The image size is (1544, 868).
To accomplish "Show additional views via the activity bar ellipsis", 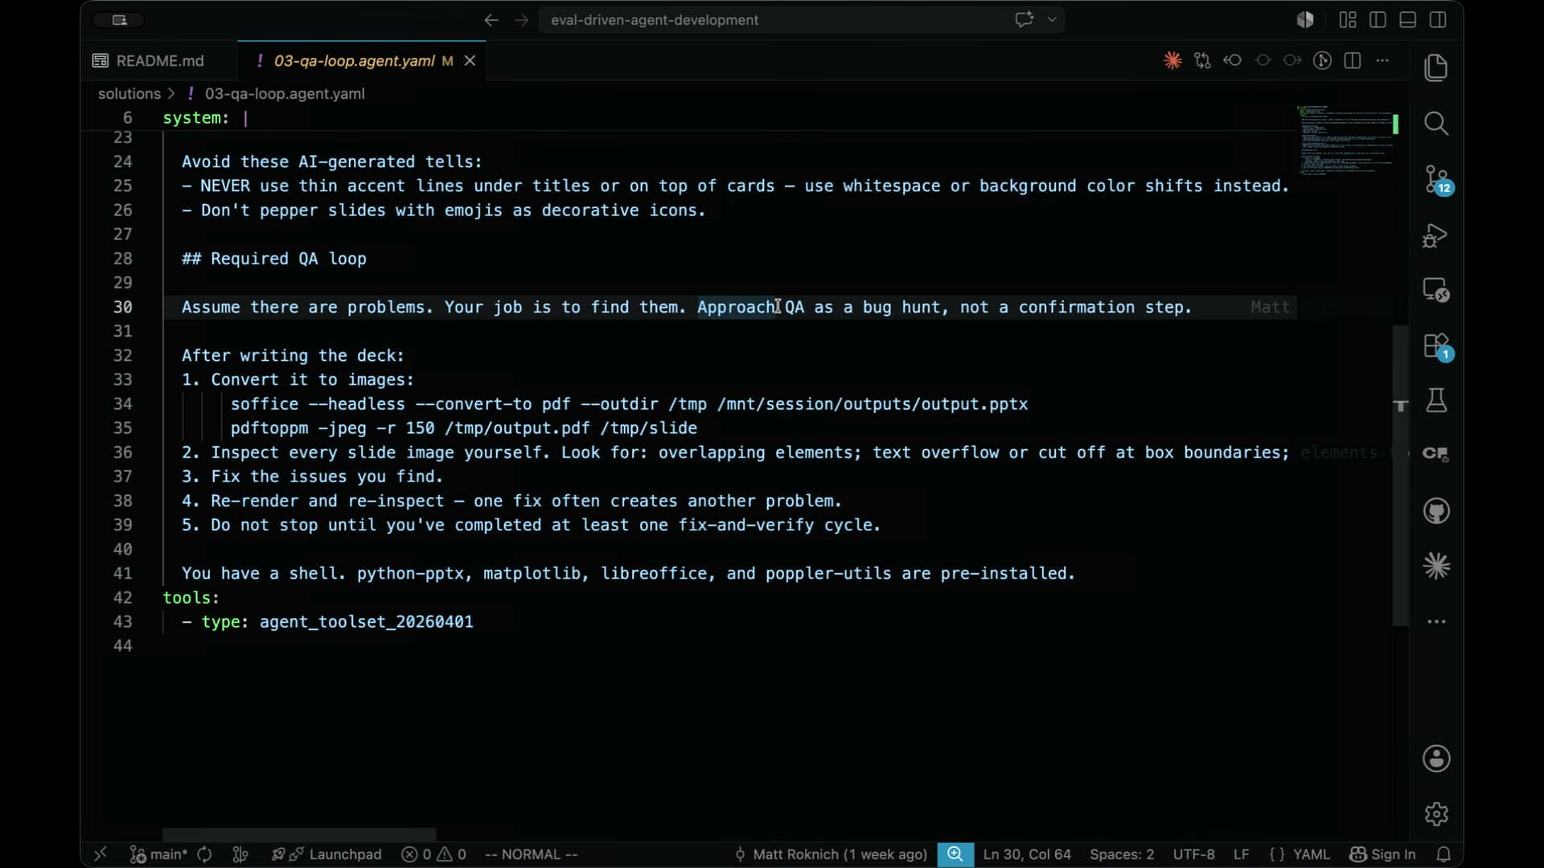I will (x=1436, y=621).
